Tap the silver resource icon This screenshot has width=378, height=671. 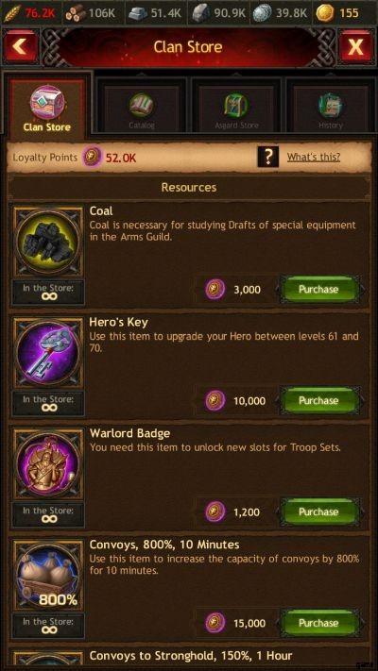click(x=262, y=13)
